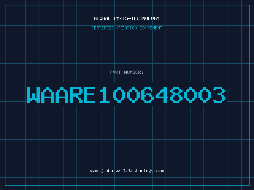Select the word CERTIFIED in the subtitle
The width and height of the screenshot is (254, 190).
pyautogui.click(x=102, y=28)
